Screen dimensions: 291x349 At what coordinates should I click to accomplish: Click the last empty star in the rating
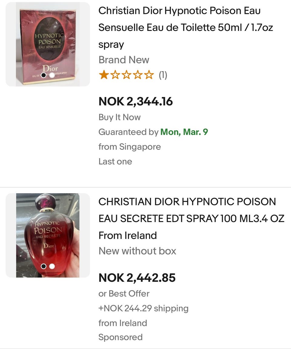[149, 75]
